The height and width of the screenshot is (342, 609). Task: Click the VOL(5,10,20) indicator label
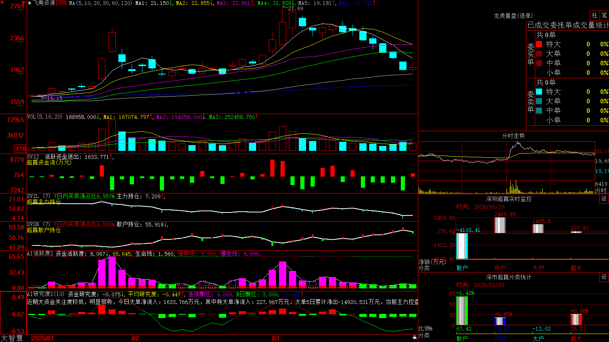[45, 117]
